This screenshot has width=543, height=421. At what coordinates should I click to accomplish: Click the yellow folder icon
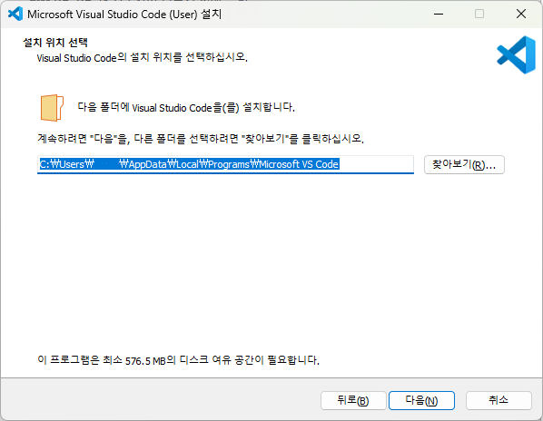click(x=52, y=108)
